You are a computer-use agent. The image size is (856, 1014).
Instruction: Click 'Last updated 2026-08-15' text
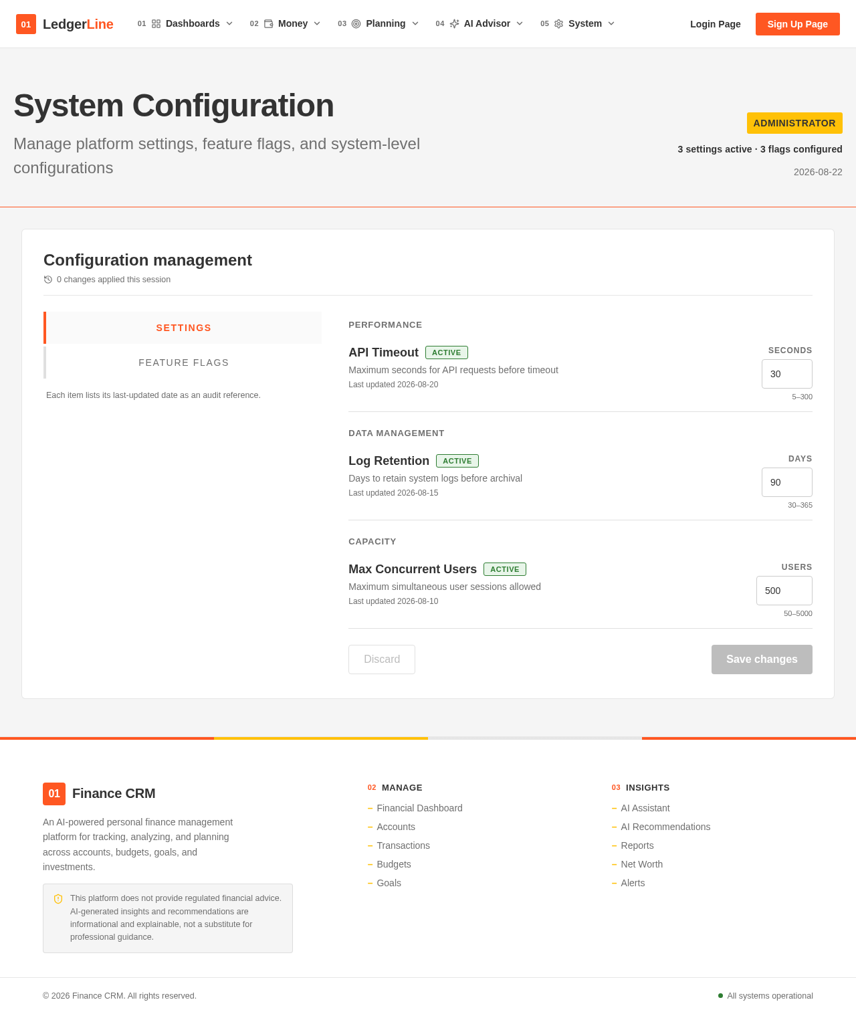tap(393, 493)
